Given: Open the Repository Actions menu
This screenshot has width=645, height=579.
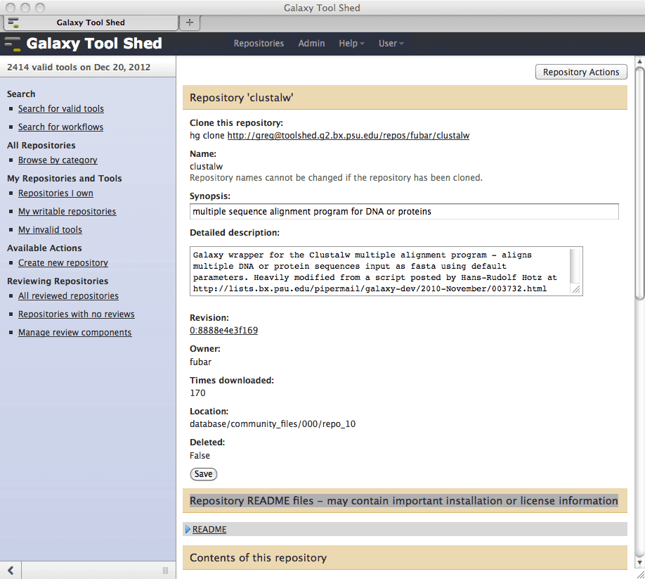Looking at the screenshot, I should 580,72.
